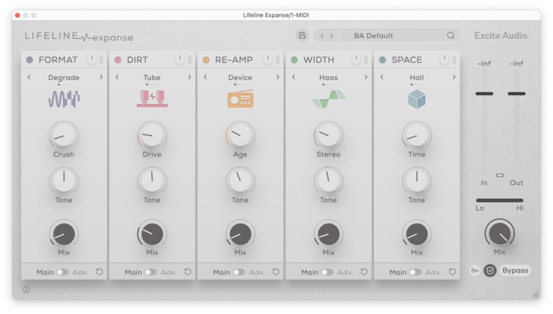The width and height of the screenshot is (553, 314).
Task: Switch RE-AMP Main/Adv. toggle
Action: click(238, 272)
